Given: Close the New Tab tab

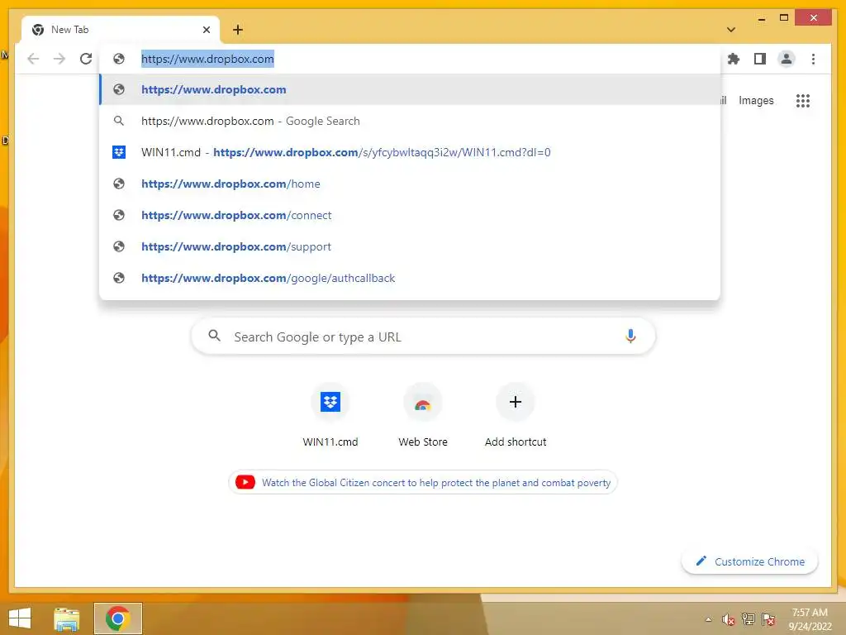Looking at the screenshot, I should click(x=206, y=30).
